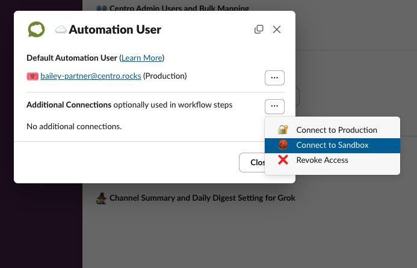Click the pink ticket icon beside the email
Viewport: 417px width, 268px height.
(x=32, y=76)
